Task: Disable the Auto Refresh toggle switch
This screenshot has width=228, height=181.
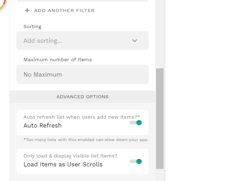Action: 136,123
